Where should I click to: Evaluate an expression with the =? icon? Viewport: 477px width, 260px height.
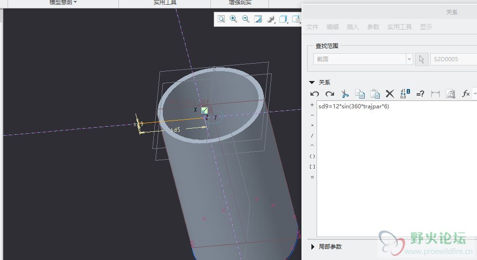420,94
